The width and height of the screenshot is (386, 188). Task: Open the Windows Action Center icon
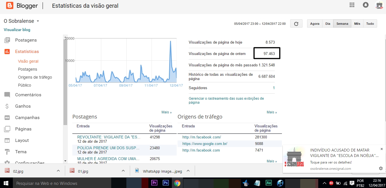pos(352,183)
